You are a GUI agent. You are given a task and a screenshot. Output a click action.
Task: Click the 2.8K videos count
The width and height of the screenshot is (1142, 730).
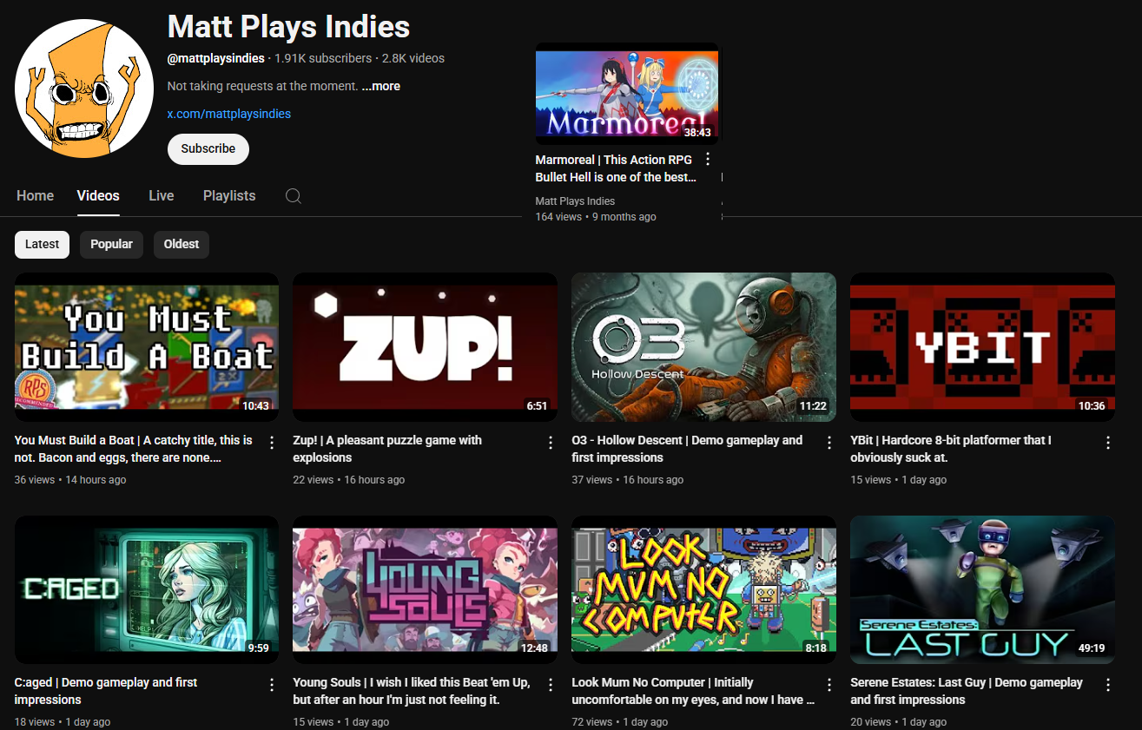pyautogui.click(x=413, y=58)
